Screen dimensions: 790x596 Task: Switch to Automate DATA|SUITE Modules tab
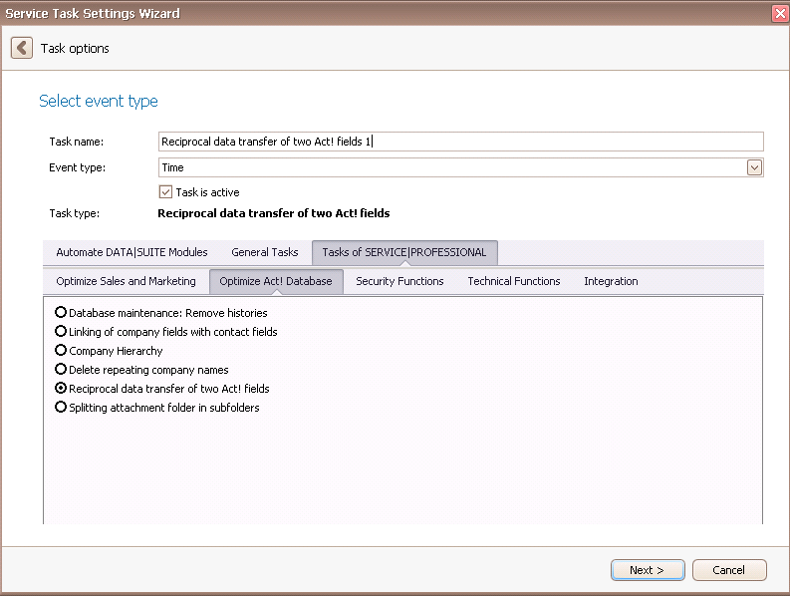tap(132, 252)
